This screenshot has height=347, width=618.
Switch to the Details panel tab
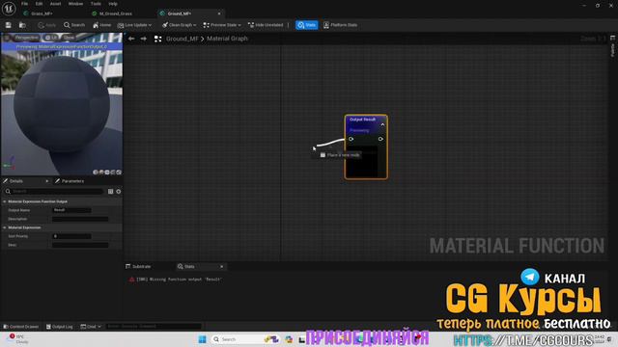pyautogui.click(x=15, y=181)
